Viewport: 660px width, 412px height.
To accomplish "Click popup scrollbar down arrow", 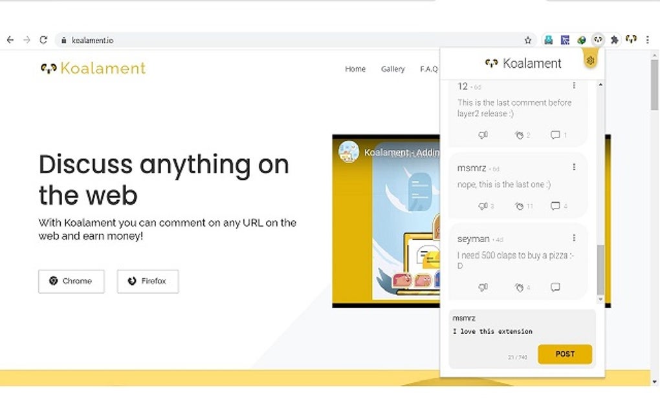I will [600, 300].
